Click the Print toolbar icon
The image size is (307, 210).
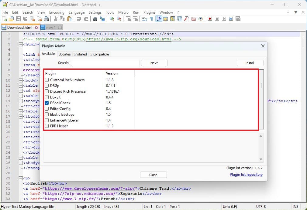[x=46, y=19]
